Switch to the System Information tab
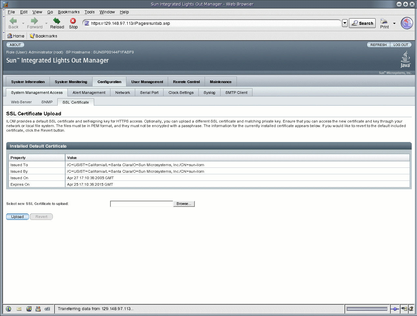Screen dimensions: 417x316 [28, 82]
